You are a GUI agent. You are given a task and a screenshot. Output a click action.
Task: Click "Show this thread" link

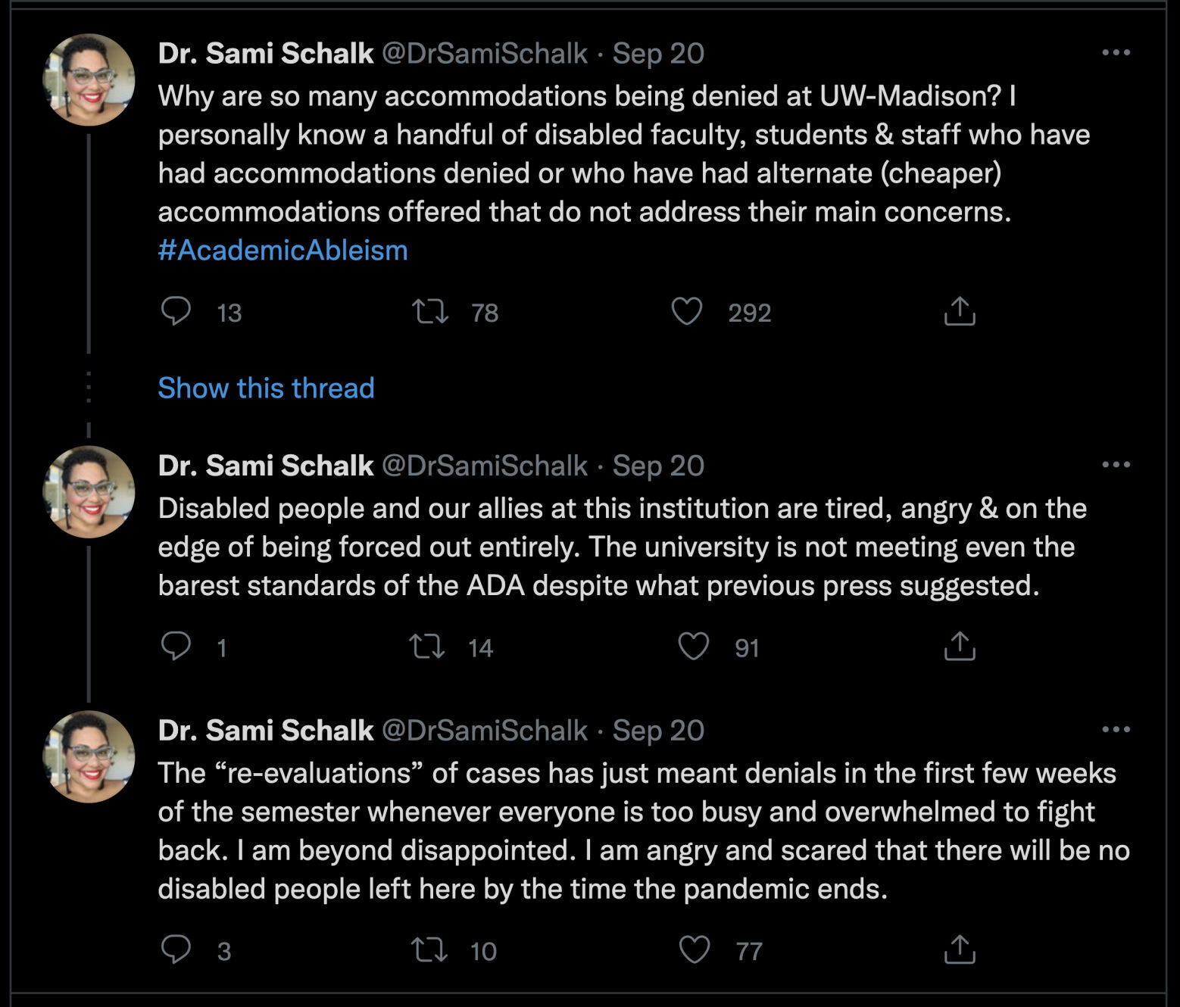(266, 388)
